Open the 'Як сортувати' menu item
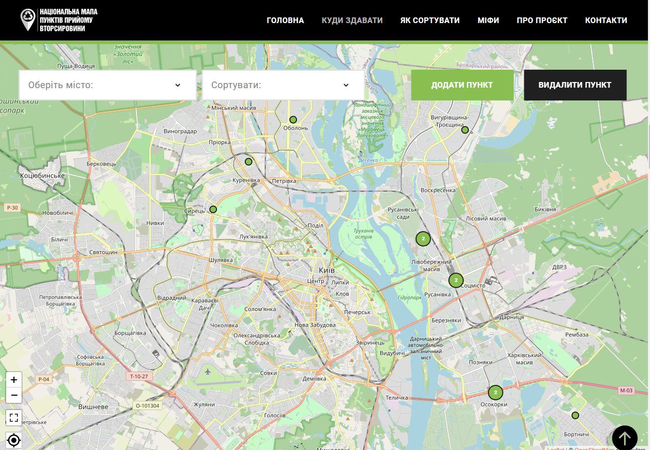Image resolution: width=650 pixels, height=450 pixels. (430, 21)
